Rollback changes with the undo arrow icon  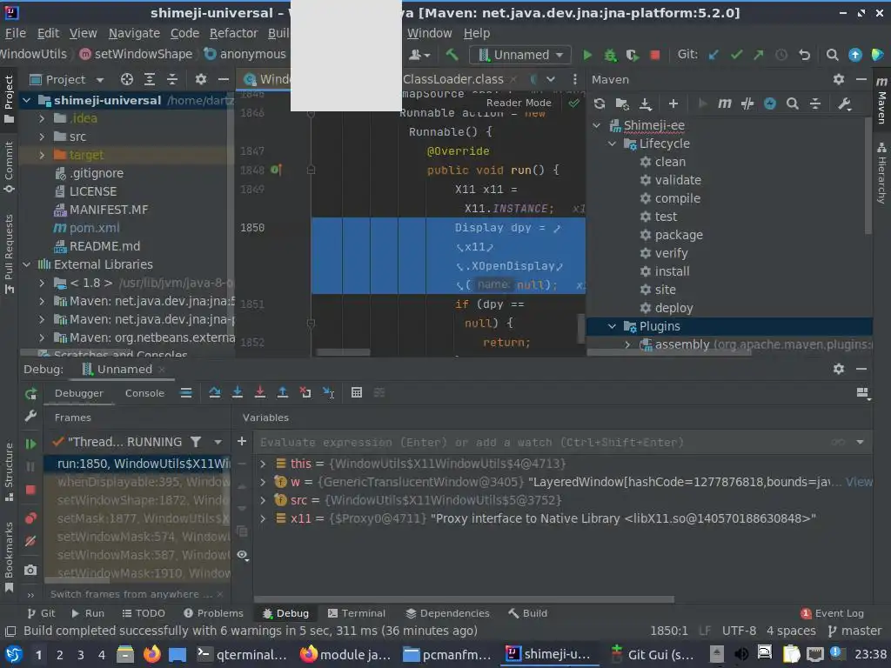coord(804,55)
